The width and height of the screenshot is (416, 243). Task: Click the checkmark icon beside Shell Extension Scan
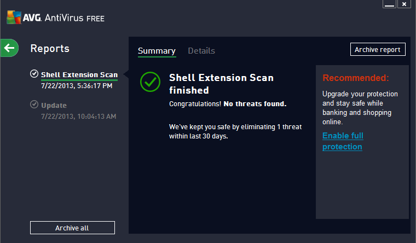pyautogui.click(x=34, y=74)
